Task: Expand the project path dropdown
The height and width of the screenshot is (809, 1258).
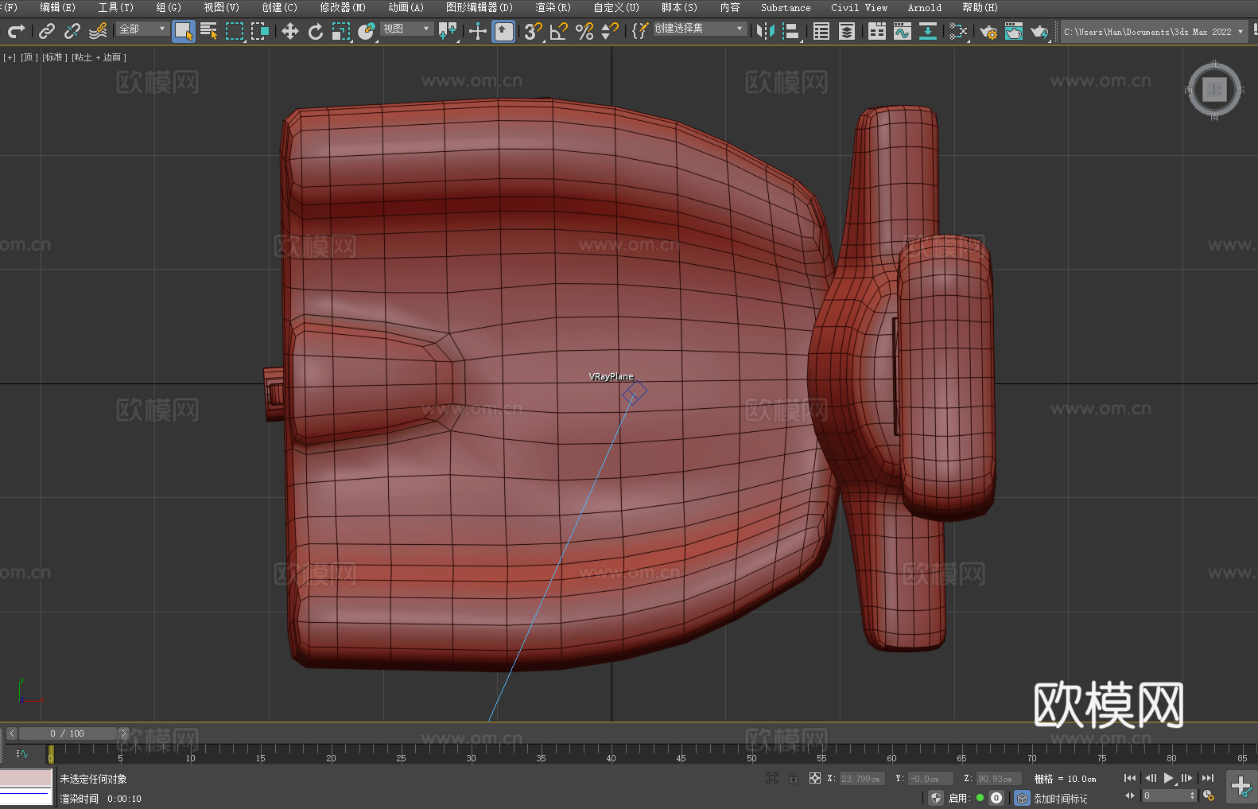Action: point(1240,32)
